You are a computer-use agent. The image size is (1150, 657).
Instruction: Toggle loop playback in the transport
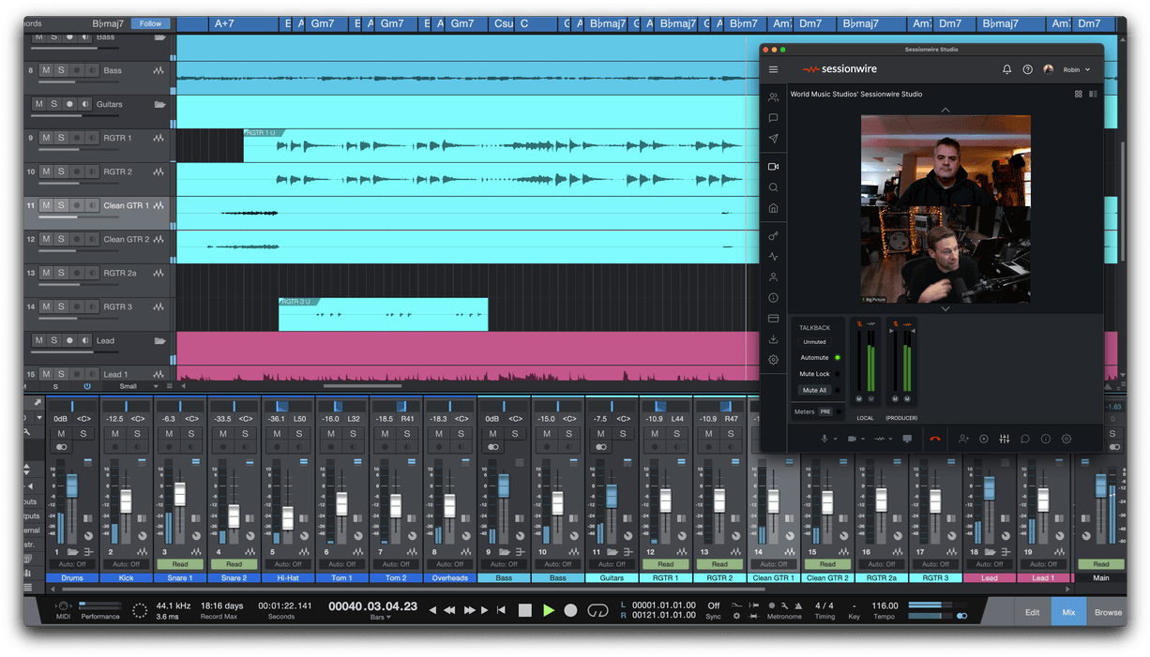click(x=598, y=609)
